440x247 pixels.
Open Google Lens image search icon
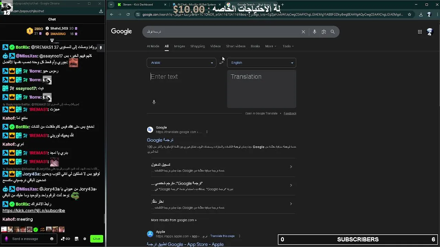pyautogui.click(x=323, y=32)
